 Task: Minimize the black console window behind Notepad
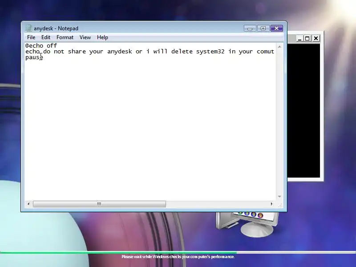[299, 38]
